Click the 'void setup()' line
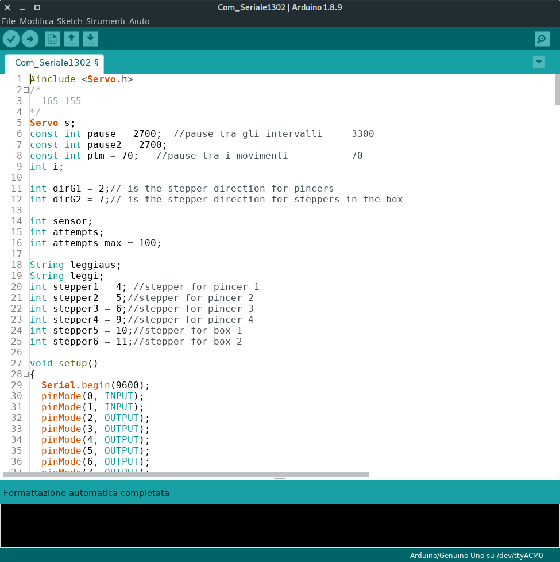Image resolution: width=560 pixels, height=562 pixels. [x=64, y=364]
